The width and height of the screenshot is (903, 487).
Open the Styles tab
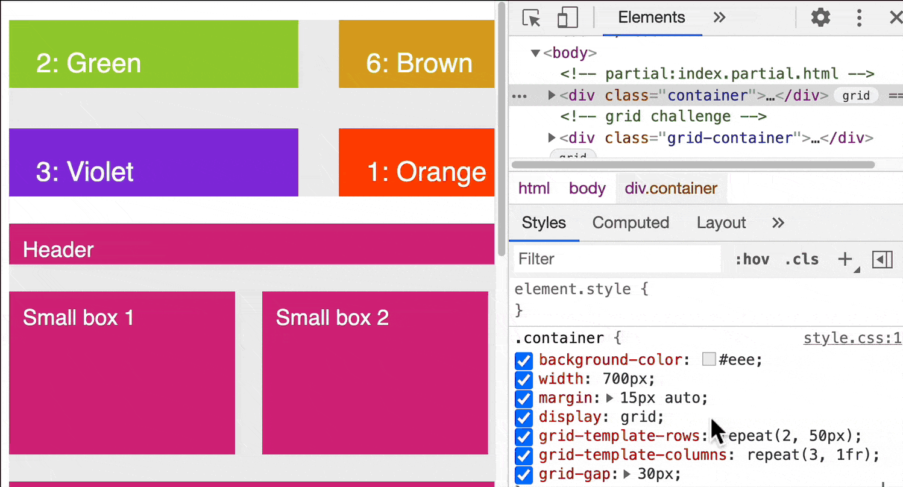click(x=544, y=223)
